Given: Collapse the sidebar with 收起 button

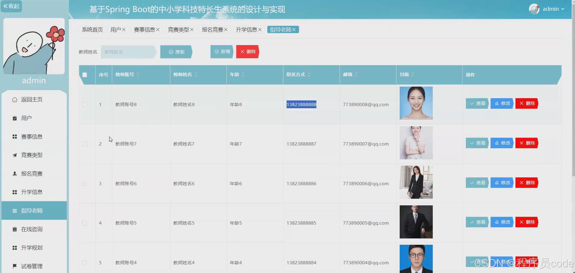Looking at the screenshot, I should pyautogui.click(x=11, y=6).
